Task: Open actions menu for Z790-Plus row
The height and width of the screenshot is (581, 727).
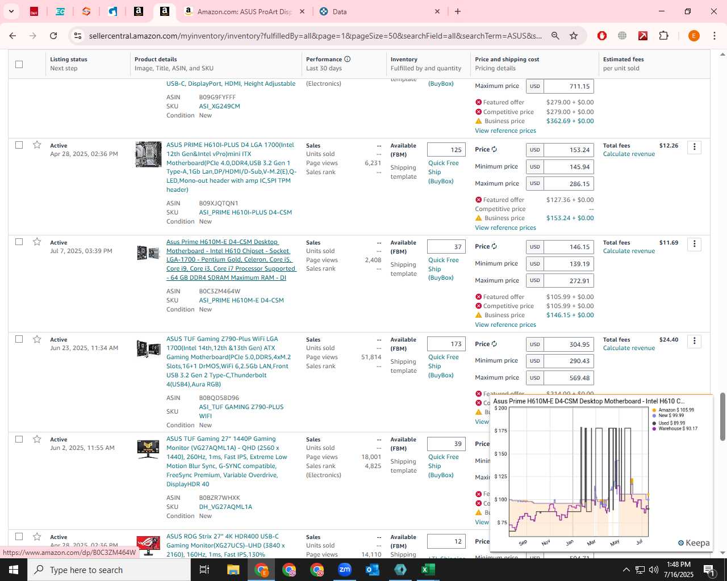Action: pos(694,341)
